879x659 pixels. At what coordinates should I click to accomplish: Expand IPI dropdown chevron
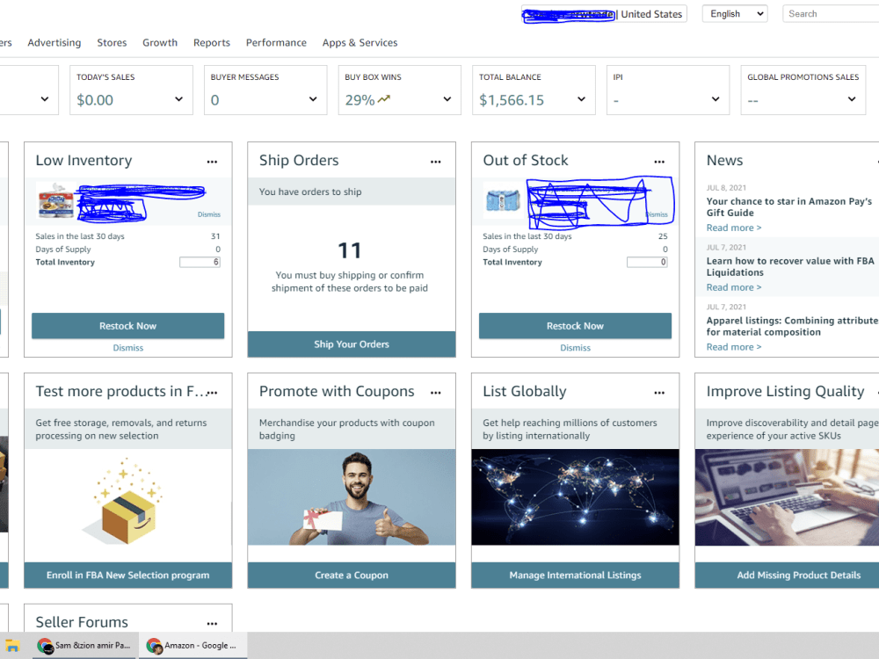716,99
